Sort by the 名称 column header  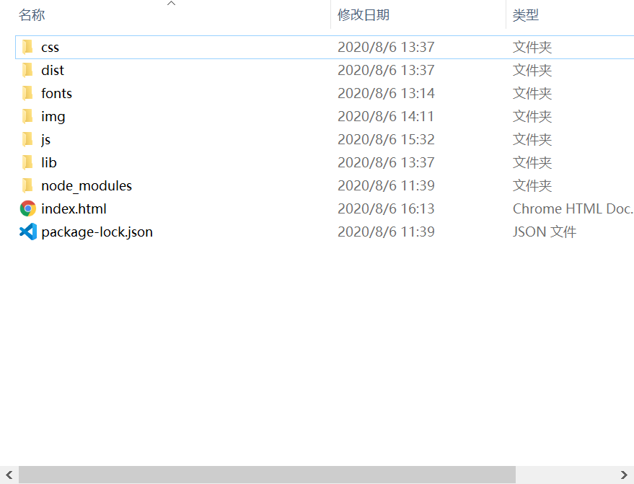pos(32,15)
